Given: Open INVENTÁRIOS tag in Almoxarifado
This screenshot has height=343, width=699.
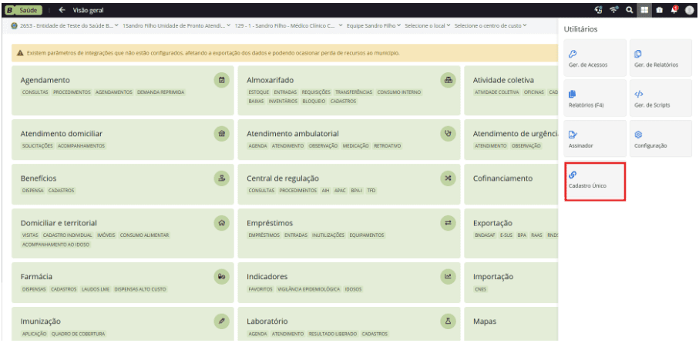Looking at the screenshot, I should click(x=283, y=101).
